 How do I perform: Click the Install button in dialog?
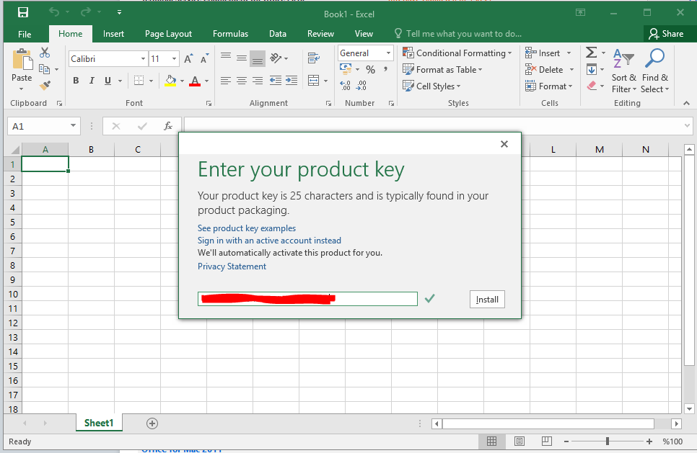click(487, 300)
